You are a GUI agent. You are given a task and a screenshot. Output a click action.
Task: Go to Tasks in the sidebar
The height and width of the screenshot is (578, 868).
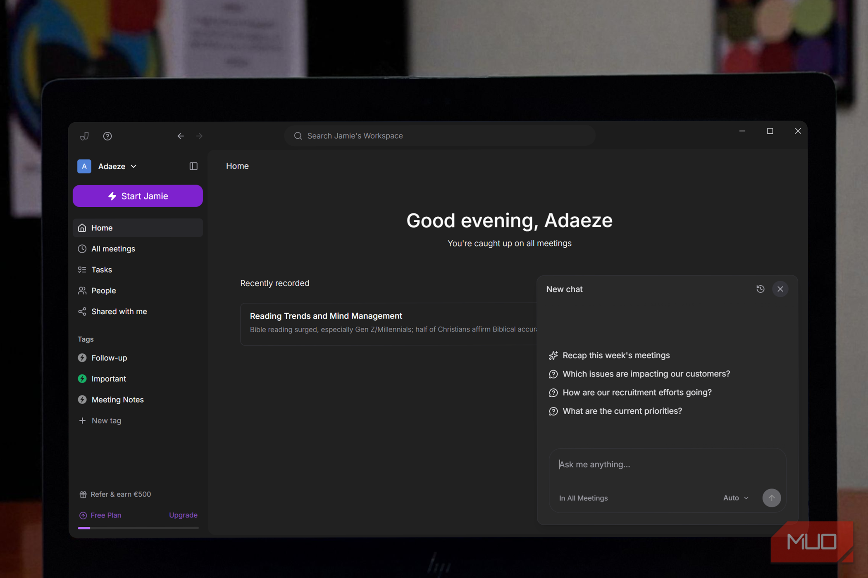tap(102, 270)
